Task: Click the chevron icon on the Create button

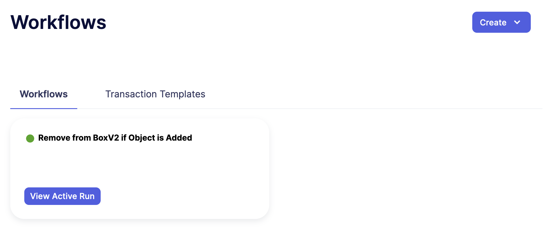Action: (x=518, y=22)
